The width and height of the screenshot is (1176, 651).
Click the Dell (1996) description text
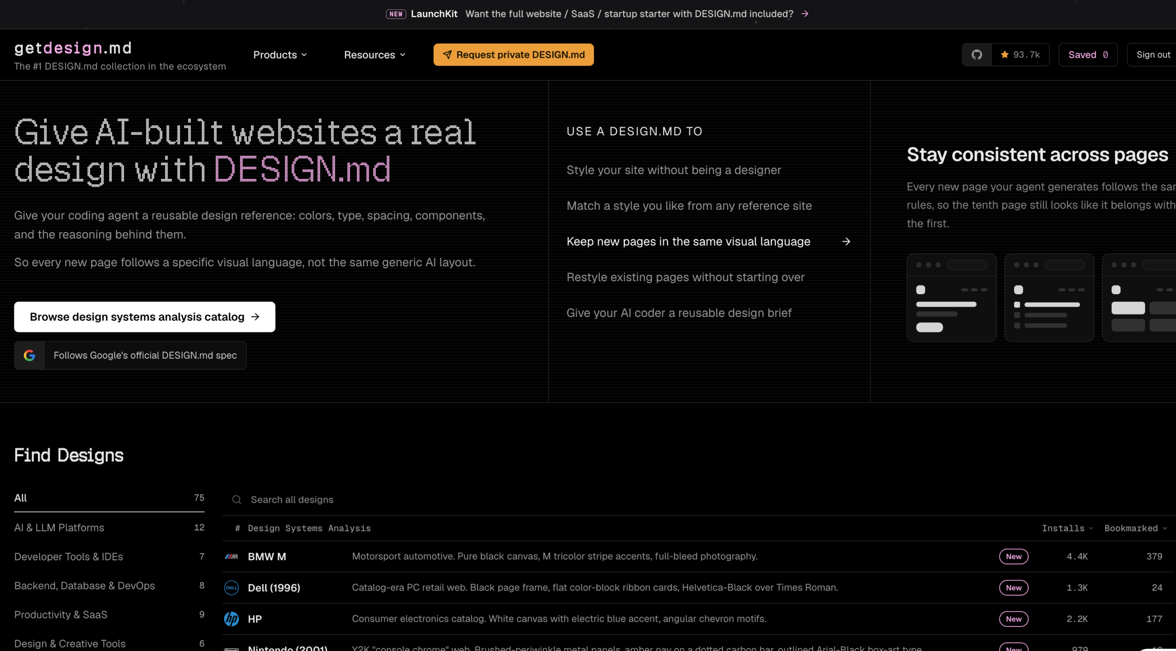595,588
